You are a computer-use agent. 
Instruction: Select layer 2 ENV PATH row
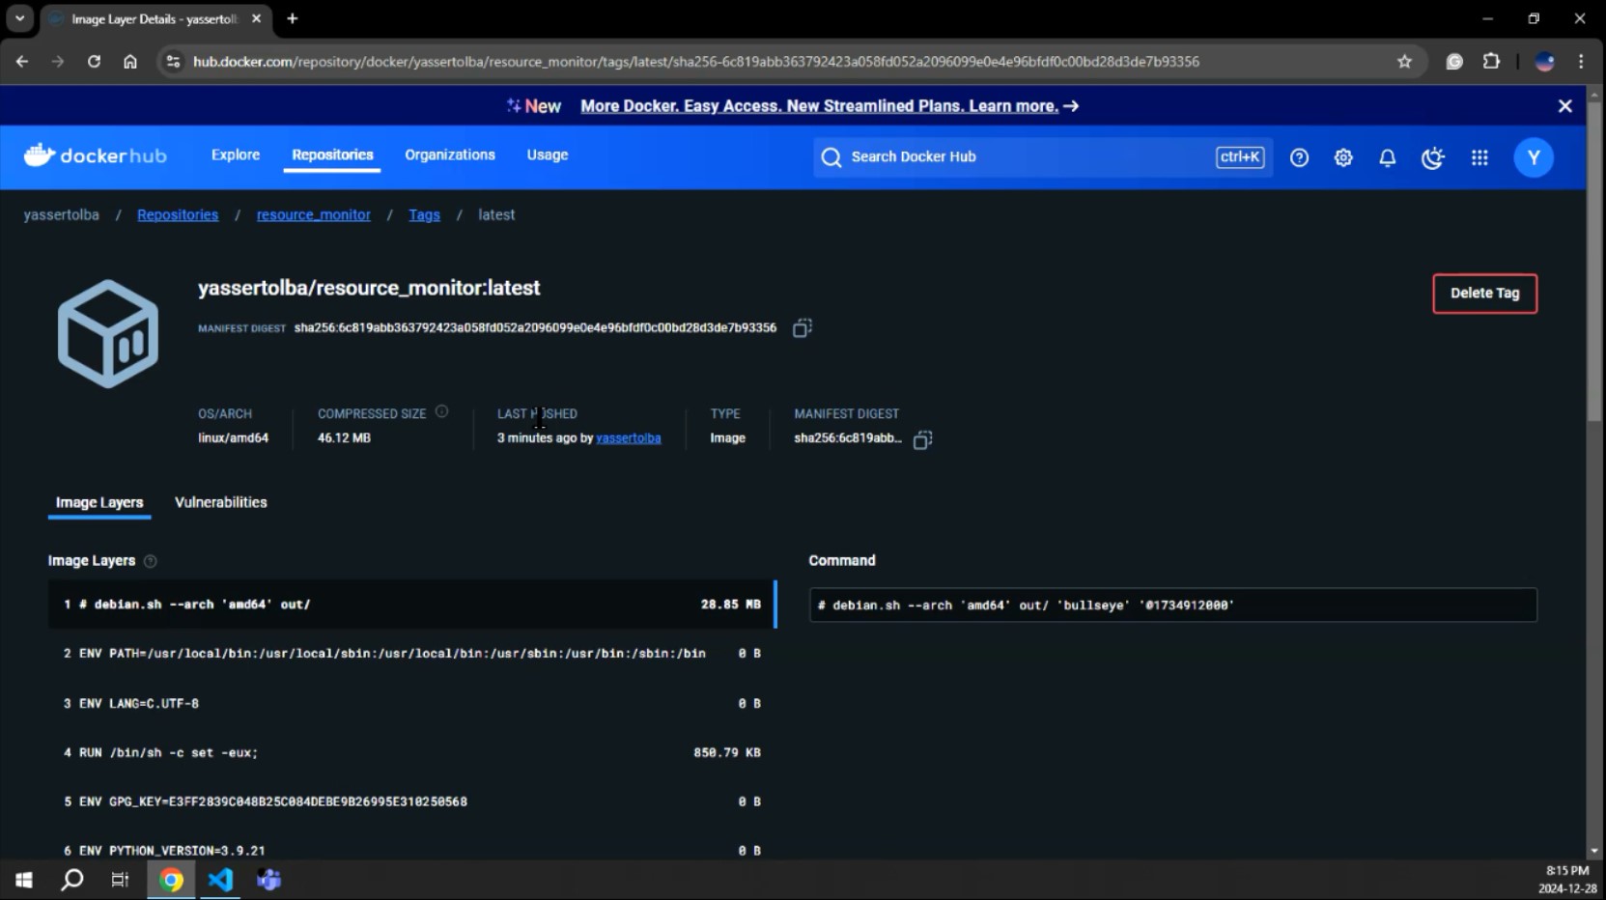click(x=412, y=654)
